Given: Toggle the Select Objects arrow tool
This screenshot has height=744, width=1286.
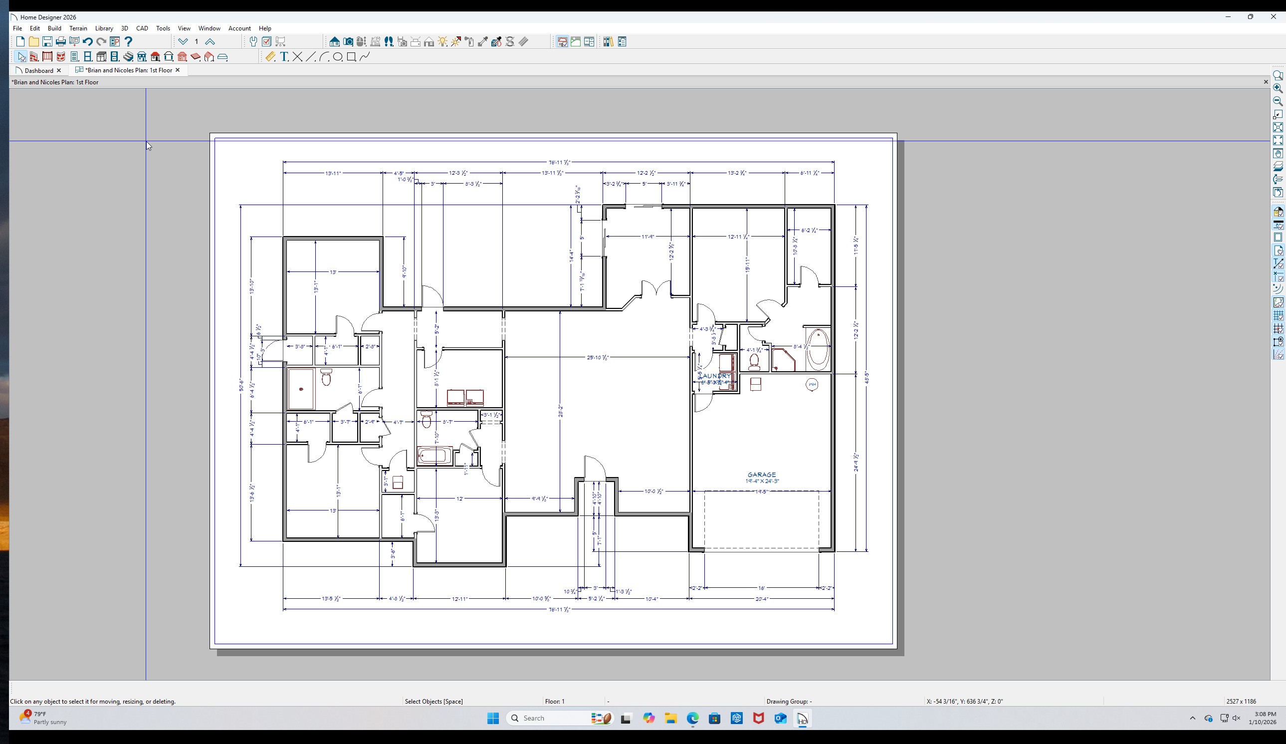Looking at the screenshot, I should (21, 57).
